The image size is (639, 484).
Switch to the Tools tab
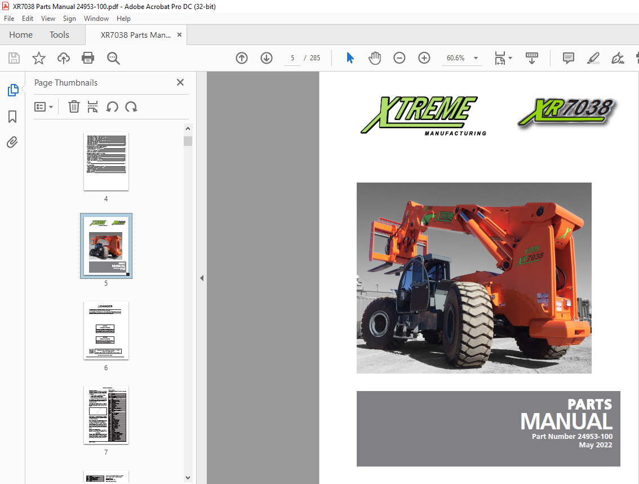pos(60,34)
